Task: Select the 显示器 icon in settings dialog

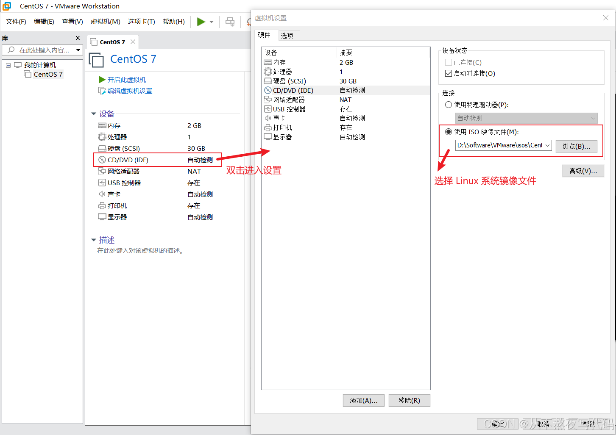Action: click(x=268, y=137)
